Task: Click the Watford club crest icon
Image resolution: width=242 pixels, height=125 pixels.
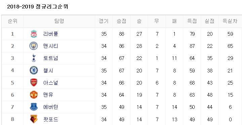Action: [34, 119]
